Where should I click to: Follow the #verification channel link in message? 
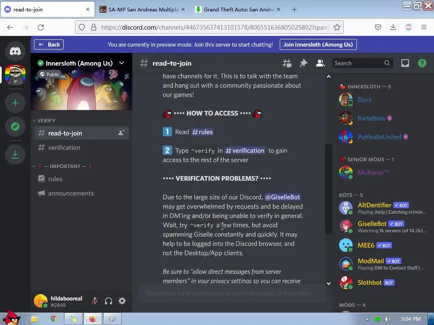(x=245, y=151)
